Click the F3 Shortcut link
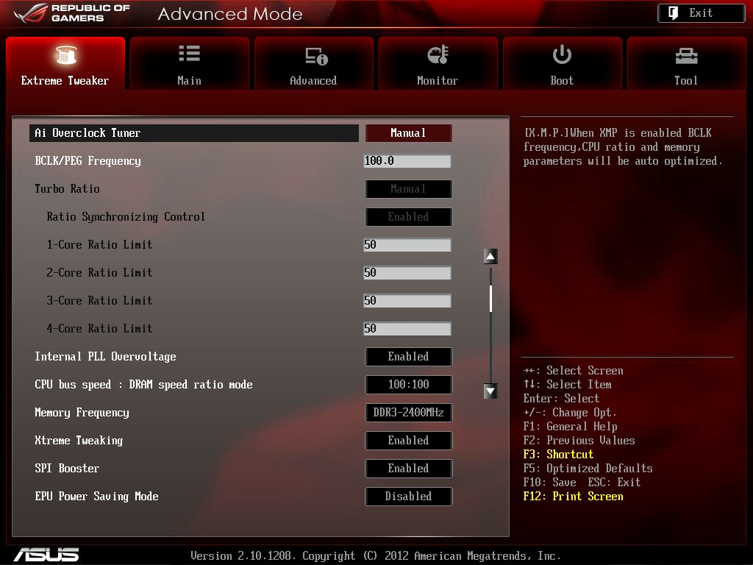753x565 pixels. point(558,455)
